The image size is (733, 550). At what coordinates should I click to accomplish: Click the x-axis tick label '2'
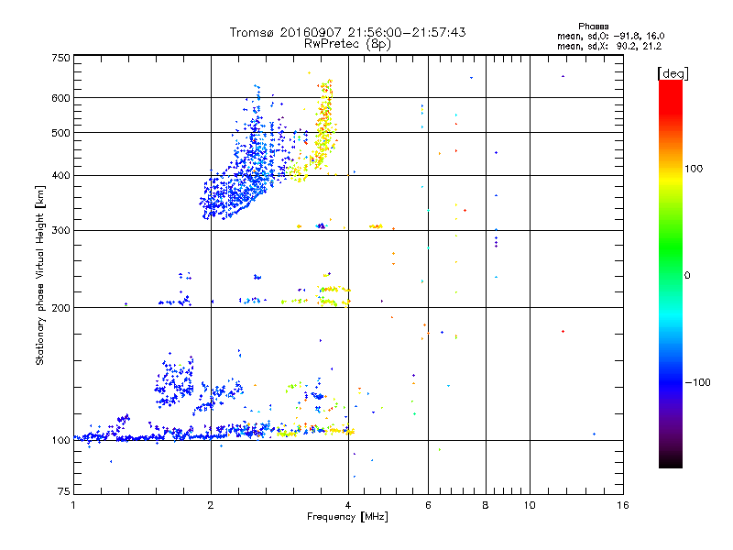point(211,505)
